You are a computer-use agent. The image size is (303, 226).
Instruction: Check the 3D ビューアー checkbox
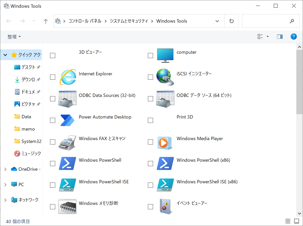tap(53, 56)
